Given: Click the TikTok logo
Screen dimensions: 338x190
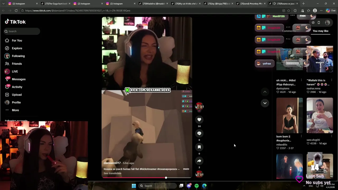Looking at the screenshot, I should click(x=15, y=22).
